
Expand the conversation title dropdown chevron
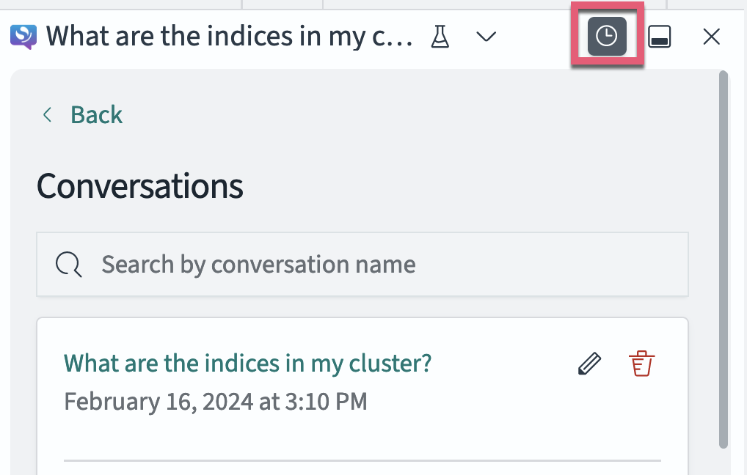tap(486, 35)
